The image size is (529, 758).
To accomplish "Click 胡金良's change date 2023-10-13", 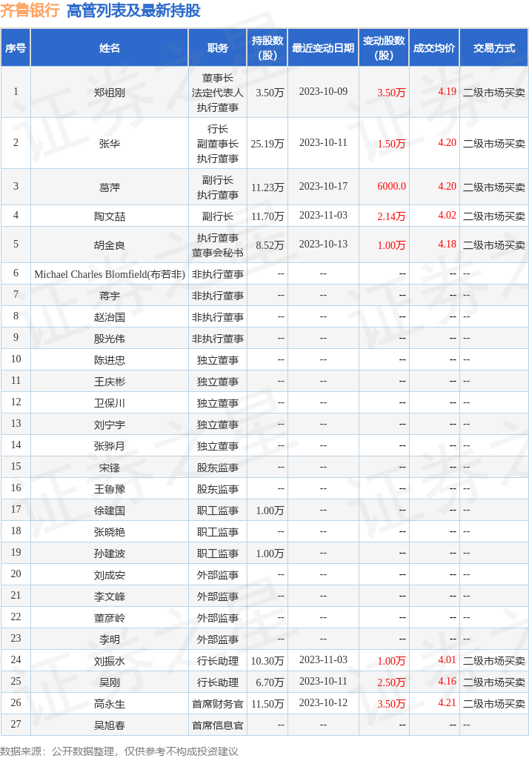I will [x=323, y=244].
